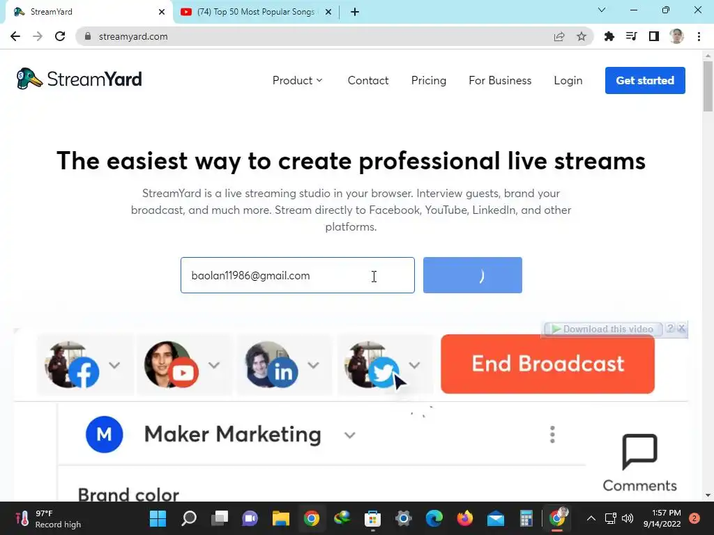Open Firefox from taskbar

(465, 518)
